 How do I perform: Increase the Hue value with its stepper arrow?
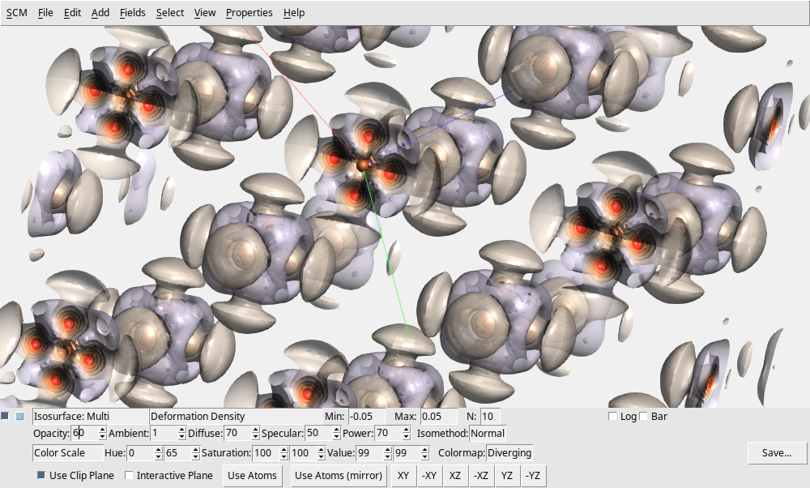pyautogui.click(x=157, y=449)
